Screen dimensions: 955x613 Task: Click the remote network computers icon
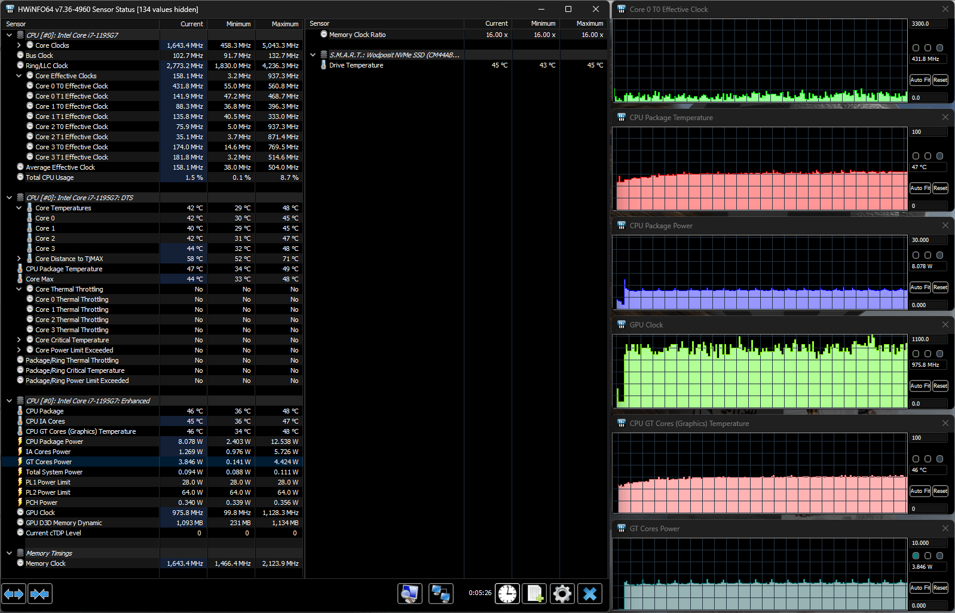pos(440,594)
